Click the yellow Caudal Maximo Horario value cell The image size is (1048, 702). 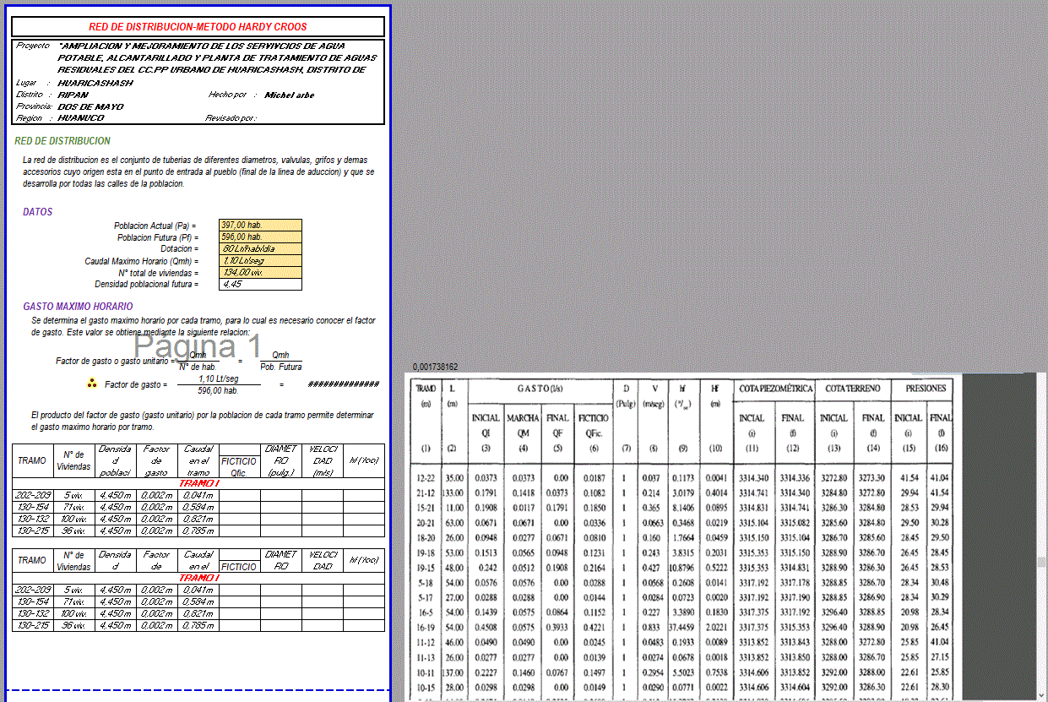[x=260, y=261]
